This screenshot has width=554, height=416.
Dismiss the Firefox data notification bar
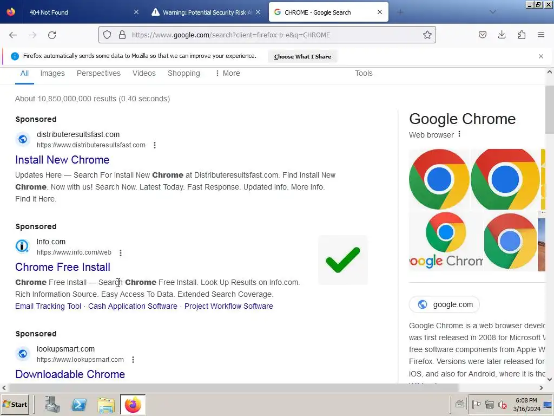point(541,56)
